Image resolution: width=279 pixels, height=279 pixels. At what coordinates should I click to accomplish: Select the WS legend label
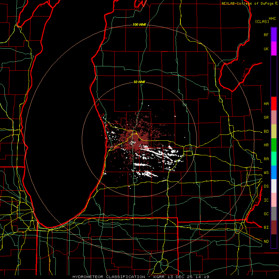coord(266,172)
